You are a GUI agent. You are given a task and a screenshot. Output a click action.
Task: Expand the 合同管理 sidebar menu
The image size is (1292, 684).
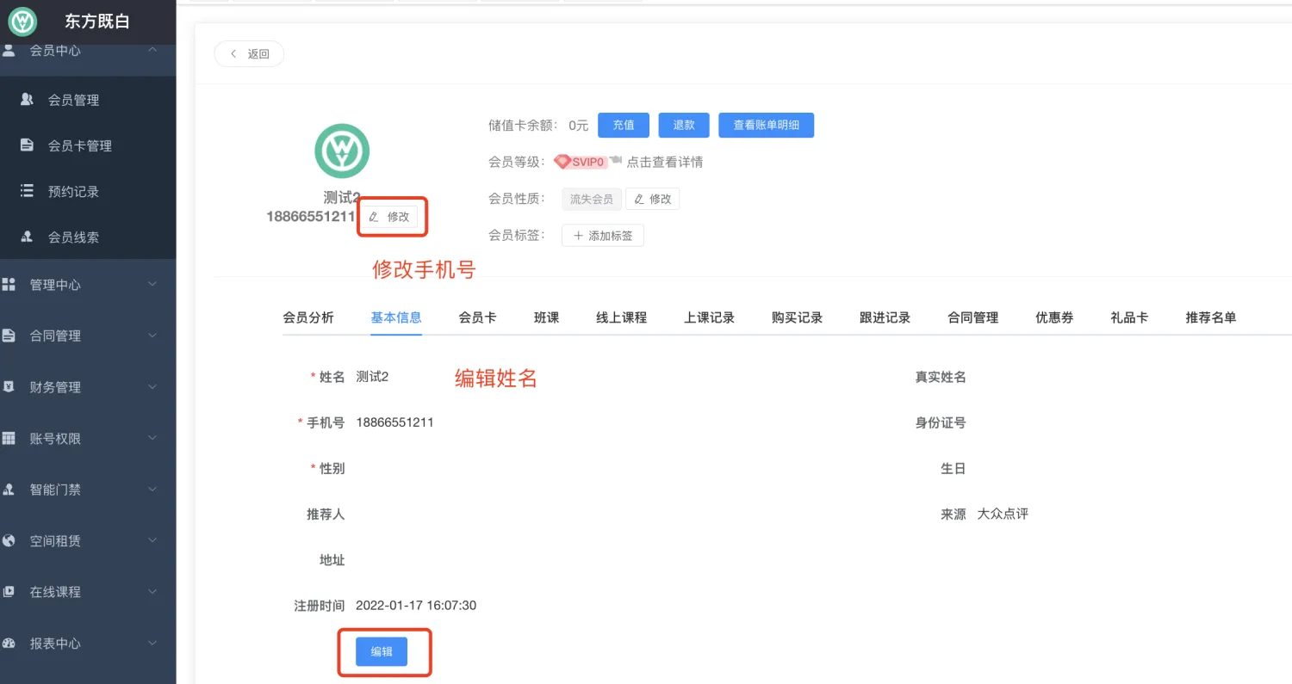click(x=152, y=336)
